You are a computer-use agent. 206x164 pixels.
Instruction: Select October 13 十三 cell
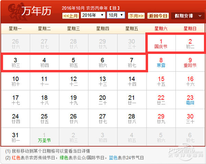coord(103,81)
